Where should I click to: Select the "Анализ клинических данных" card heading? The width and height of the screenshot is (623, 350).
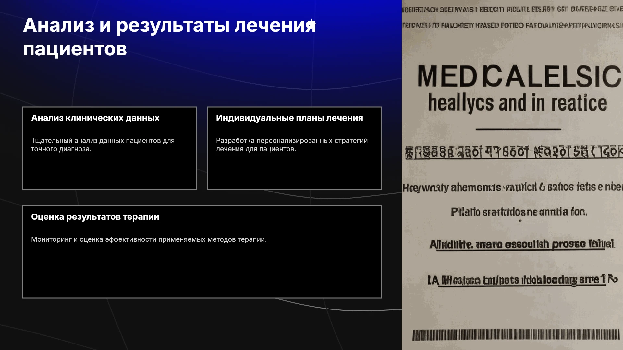(x=95, y=118)
